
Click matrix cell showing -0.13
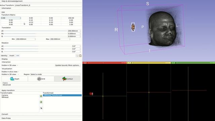[x=31, y=23]
